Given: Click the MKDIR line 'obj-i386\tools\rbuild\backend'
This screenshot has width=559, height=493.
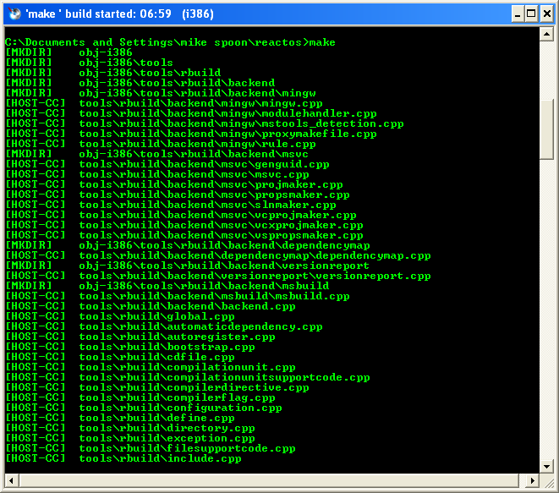Looking at the screenshot, I should click(x=140, y=83).
